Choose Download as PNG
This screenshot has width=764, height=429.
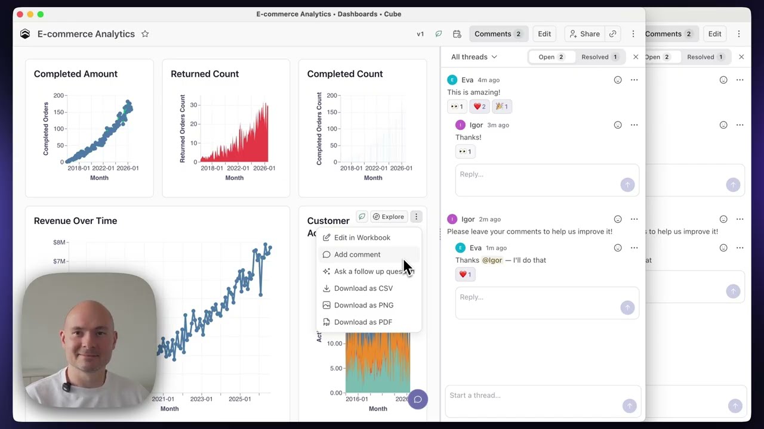tap(369, 305)
